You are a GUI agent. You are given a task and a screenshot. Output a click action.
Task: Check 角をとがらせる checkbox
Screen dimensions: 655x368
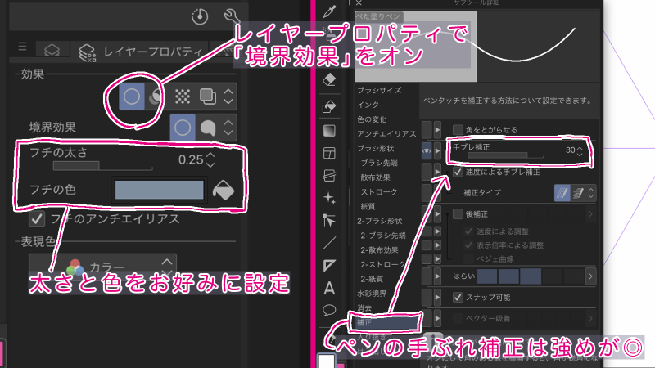point(458,129)
